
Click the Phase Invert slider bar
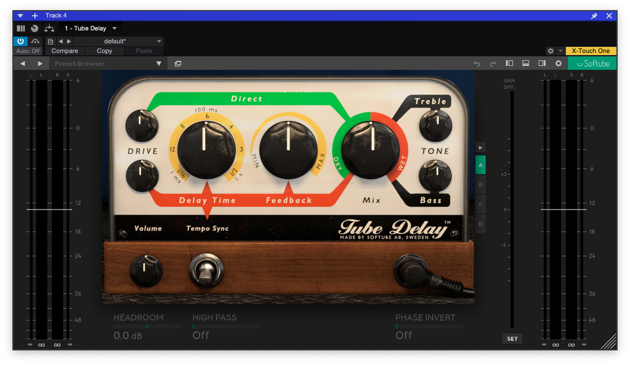click(x=429, y=327)
